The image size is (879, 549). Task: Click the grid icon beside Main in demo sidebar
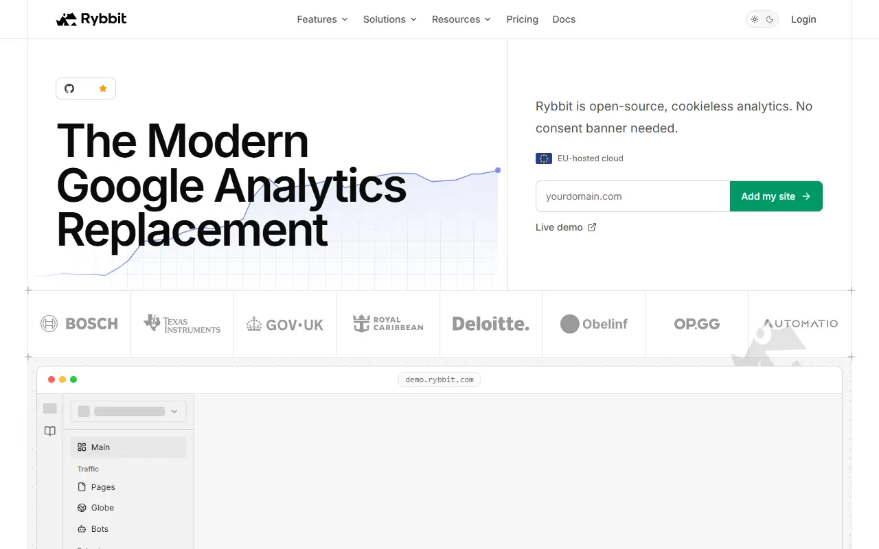pos(82,447)
